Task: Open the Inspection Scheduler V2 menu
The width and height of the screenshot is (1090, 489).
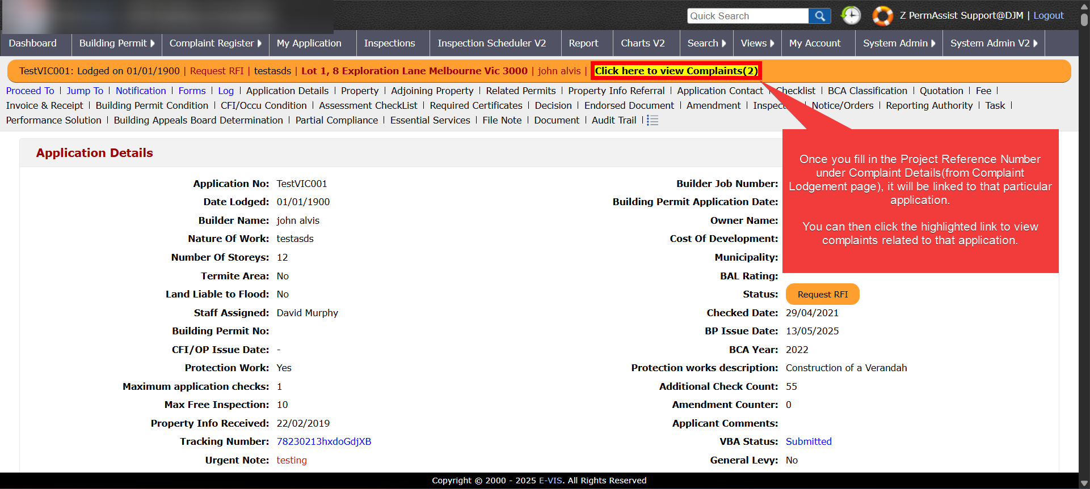Action: click(491, 43)
